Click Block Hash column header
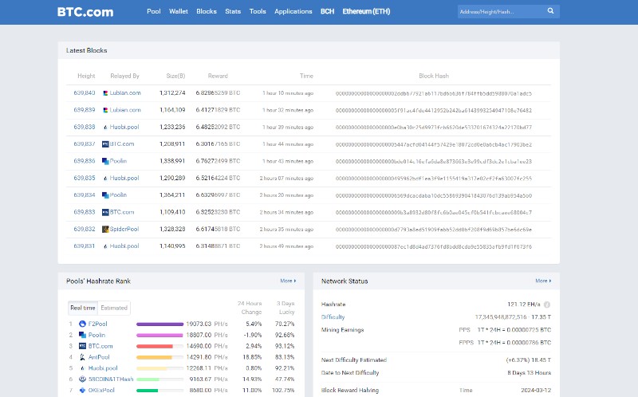 tap(434, 76)
